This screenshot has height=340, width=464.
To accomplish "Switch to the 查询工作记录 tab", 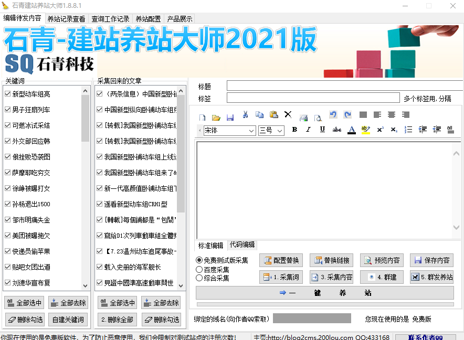I will (x=110, y=19).
